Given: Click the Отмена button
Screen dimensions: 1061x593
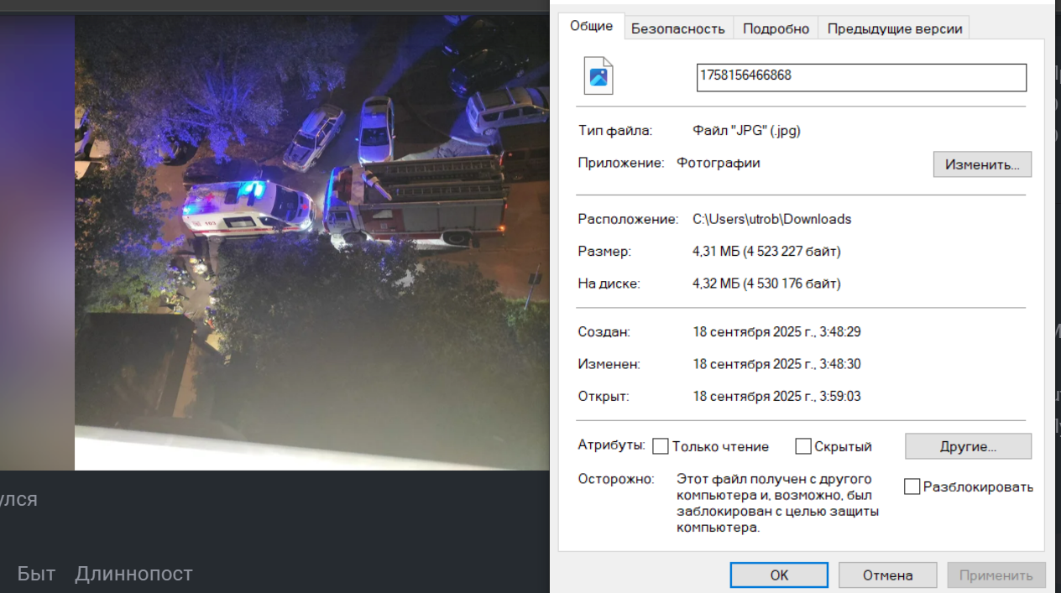Looking at the screenshot, I should click(887, 575).
